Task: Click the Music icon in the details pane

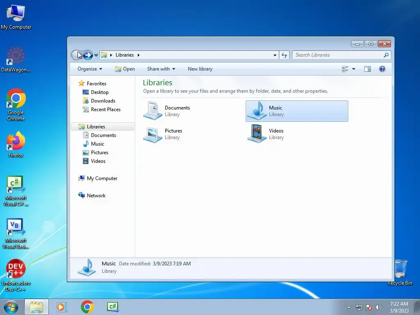Action: (87, 267)
